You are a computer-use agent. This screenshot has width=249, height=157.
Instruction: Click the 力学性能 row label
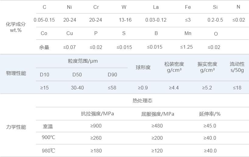16,127
